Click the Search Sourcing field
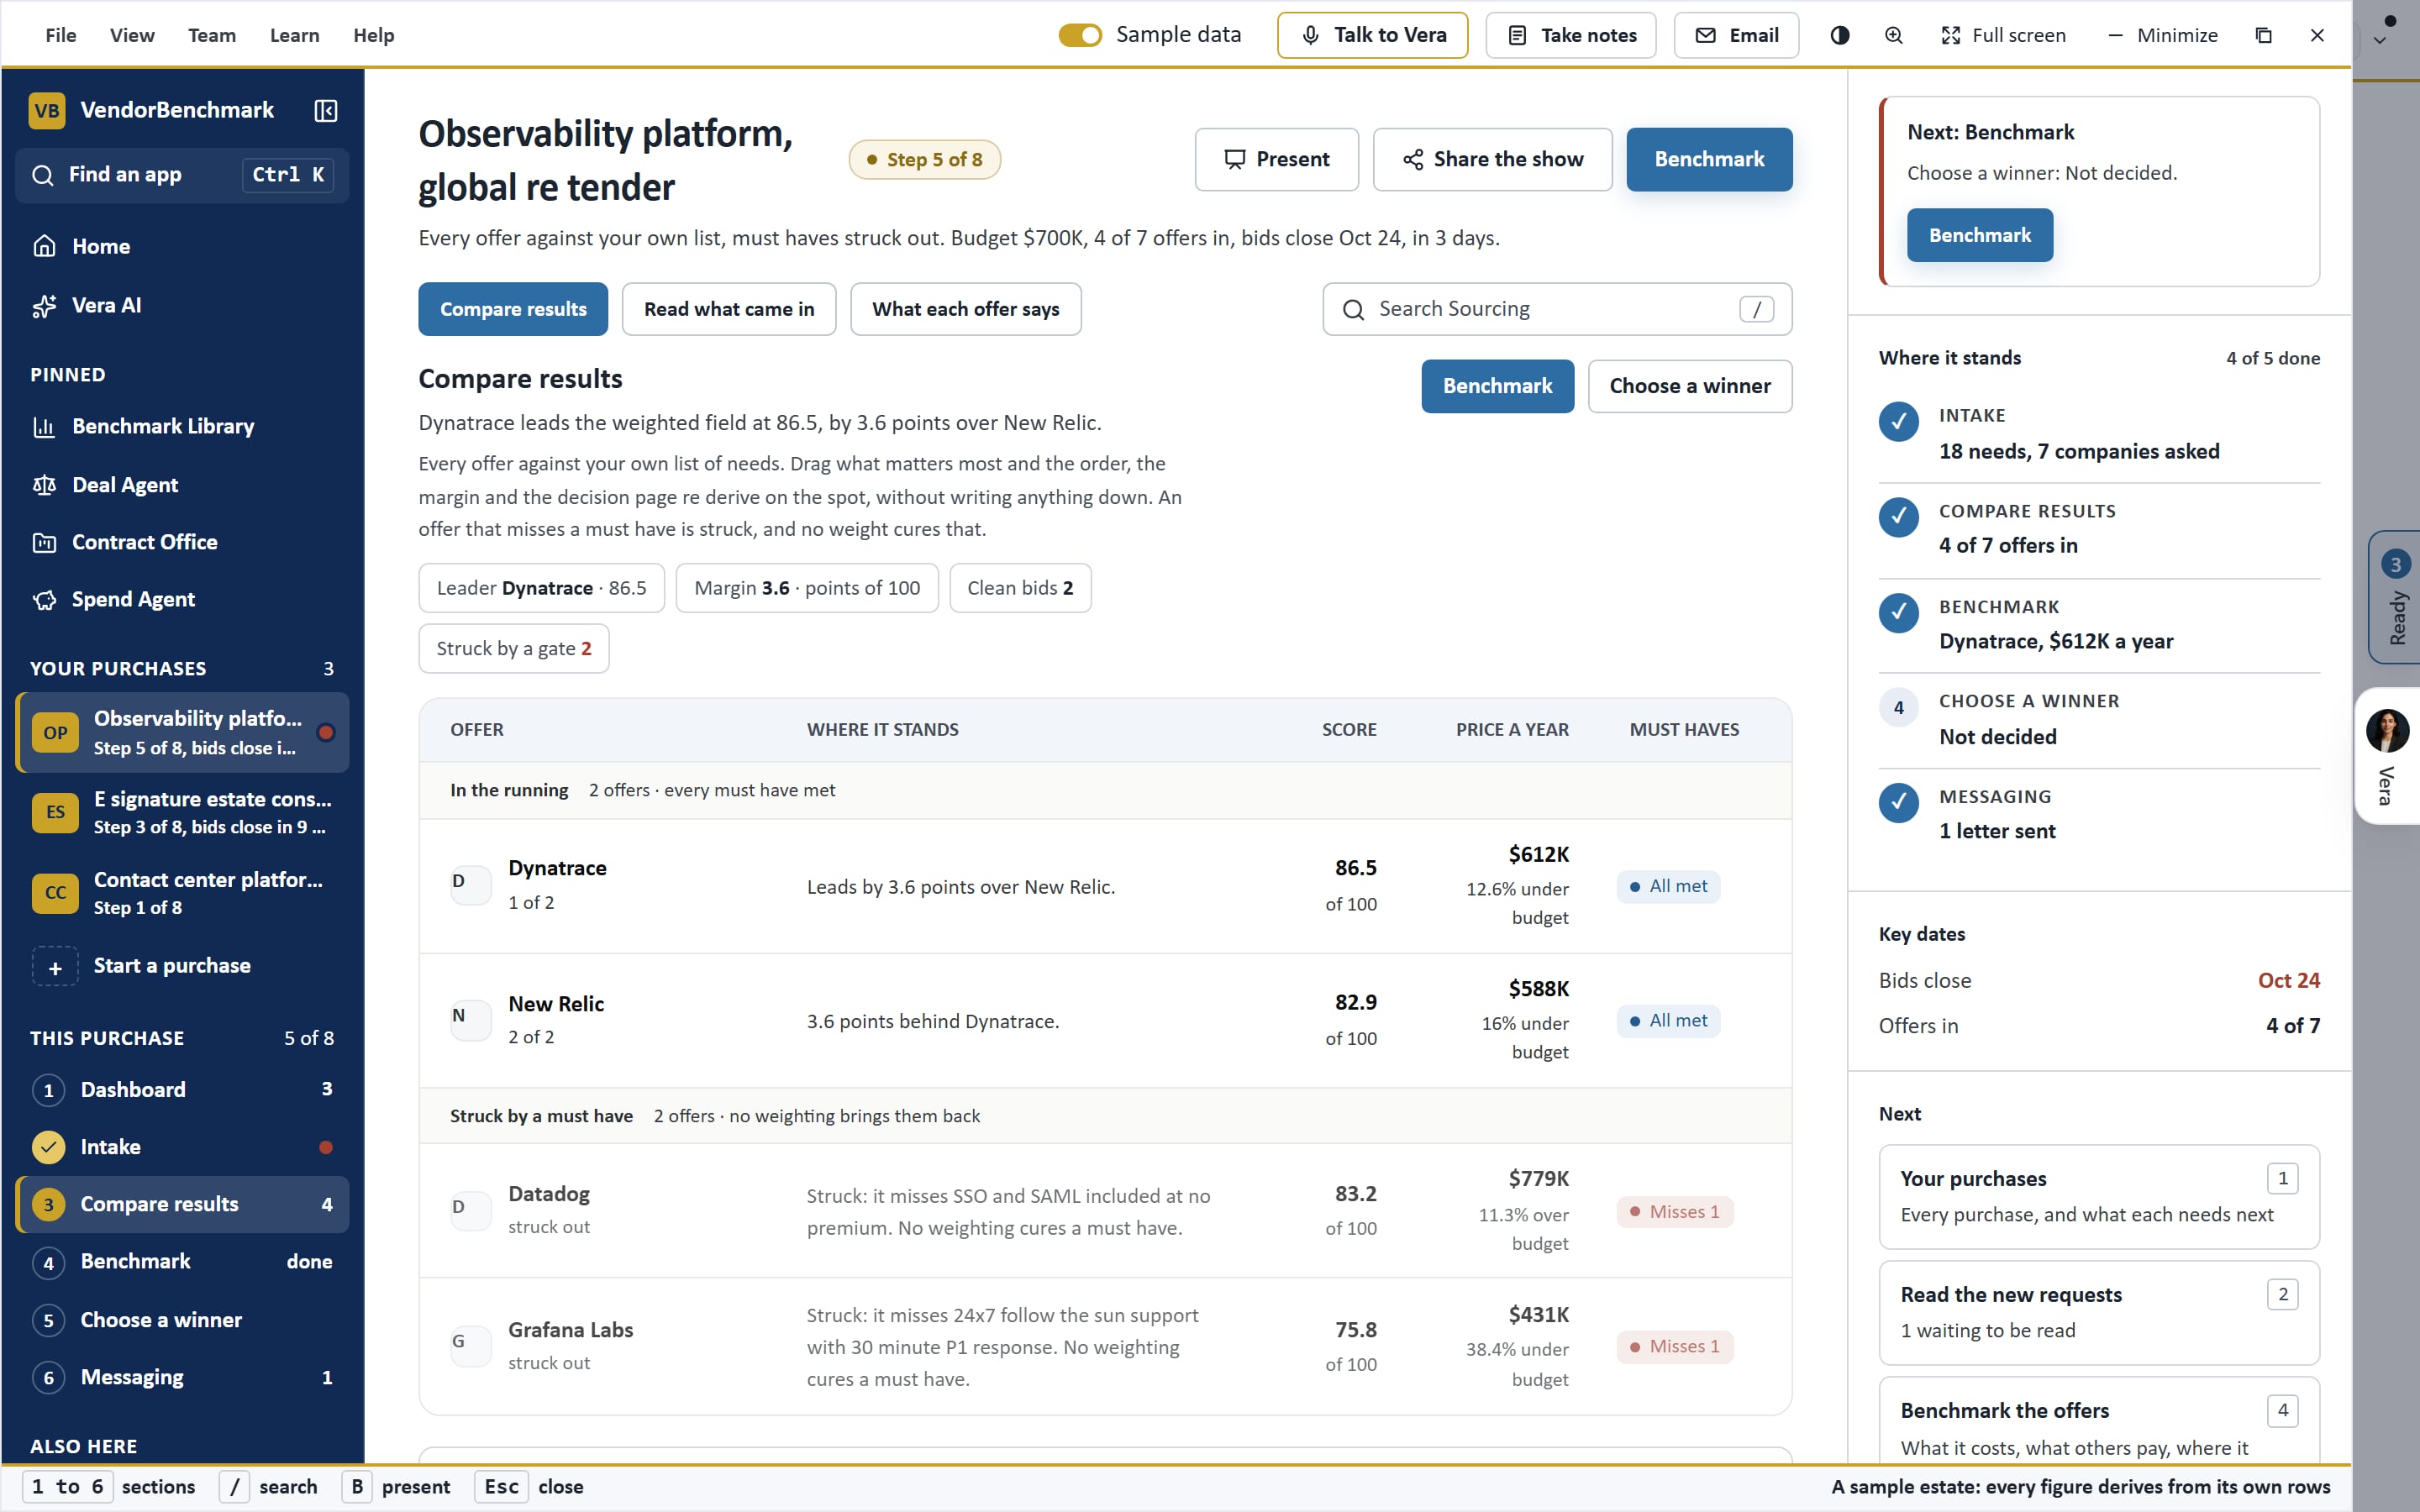2420x1512 pixels. coord(1557,309)
